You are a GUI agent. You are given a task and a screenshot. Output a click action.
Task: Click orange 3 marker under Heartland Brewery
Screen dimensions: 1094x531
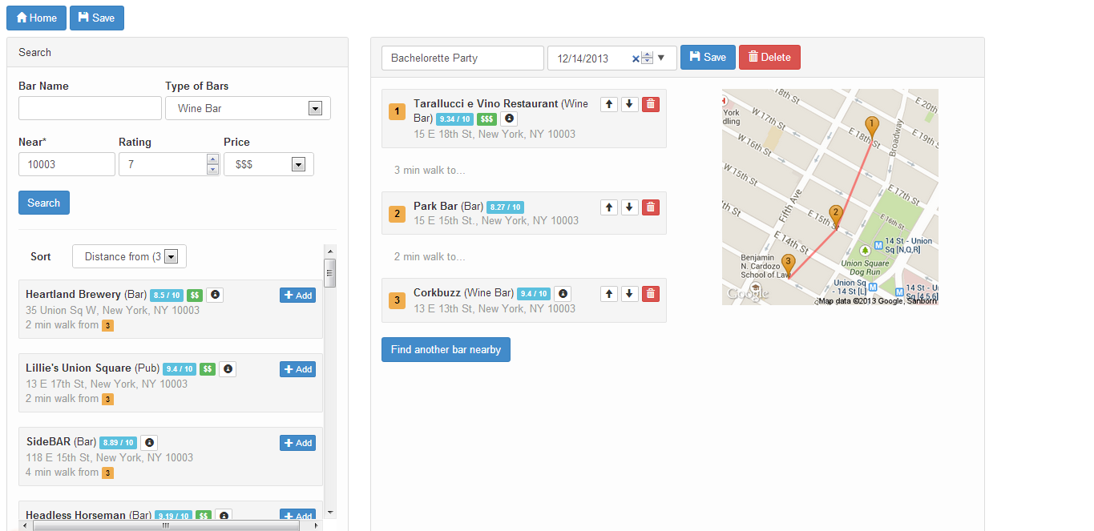coord(107,325)
